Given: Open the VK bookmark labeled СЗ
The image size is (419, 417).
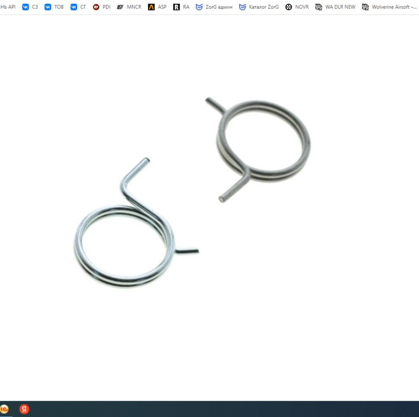Looking at the screenshot, I should [x=30, y=7].
